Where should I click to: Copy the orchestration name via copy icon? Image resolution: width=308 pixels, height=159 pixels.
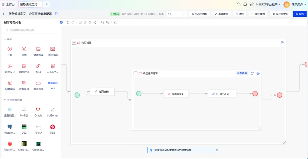[56, 14]
